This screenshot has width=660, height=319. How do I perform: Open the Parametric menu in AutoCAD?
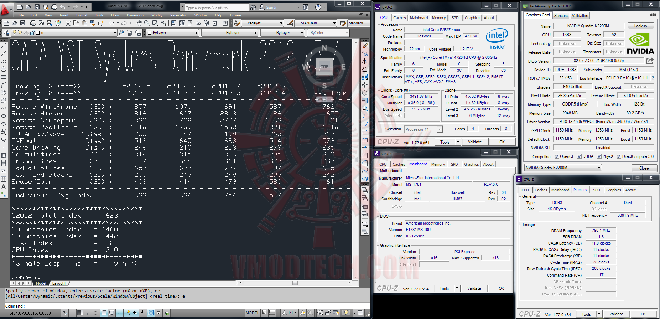coord(178,15)
